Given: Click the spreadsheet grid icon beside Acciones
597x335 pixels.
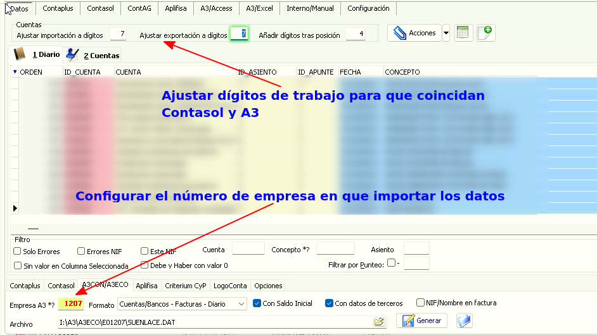Looking at the screenshot, I should (463, 33).
